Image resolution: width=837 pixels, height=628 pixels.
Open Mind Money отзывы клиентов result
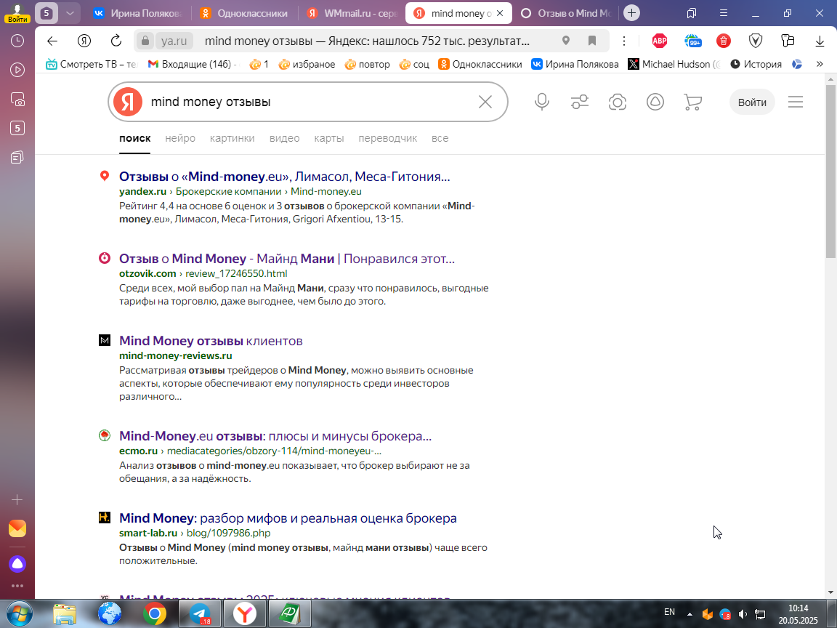coord(211,341)
